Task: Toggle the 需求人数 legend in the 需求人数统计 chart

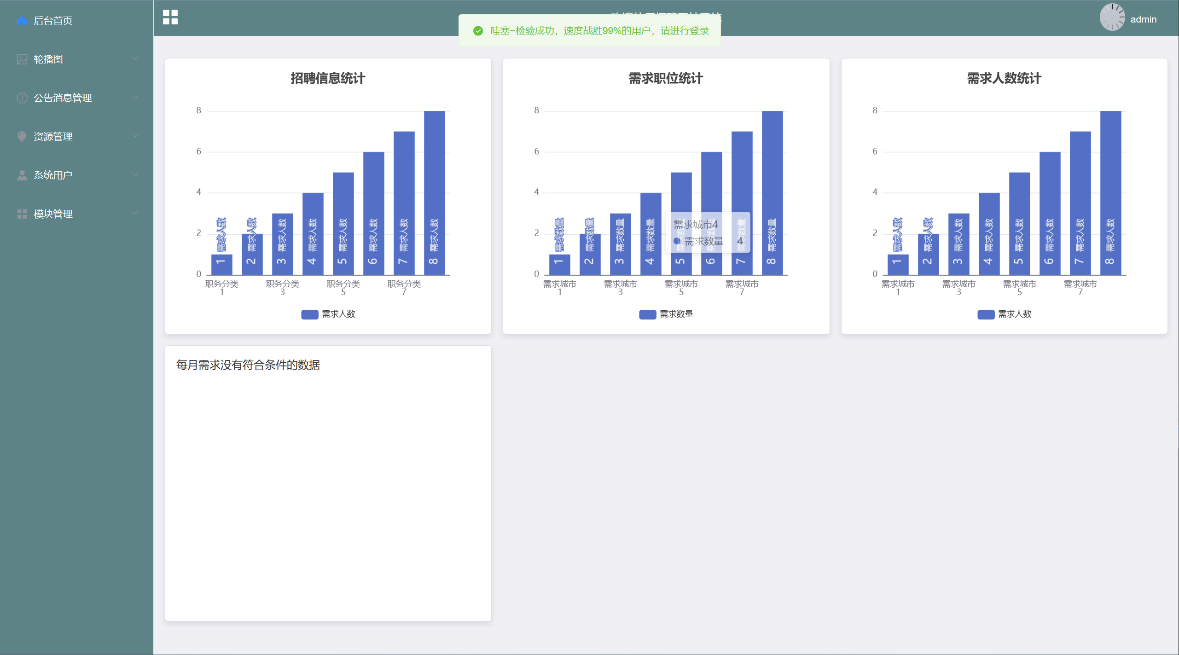Action: [x=1014, y=314]
